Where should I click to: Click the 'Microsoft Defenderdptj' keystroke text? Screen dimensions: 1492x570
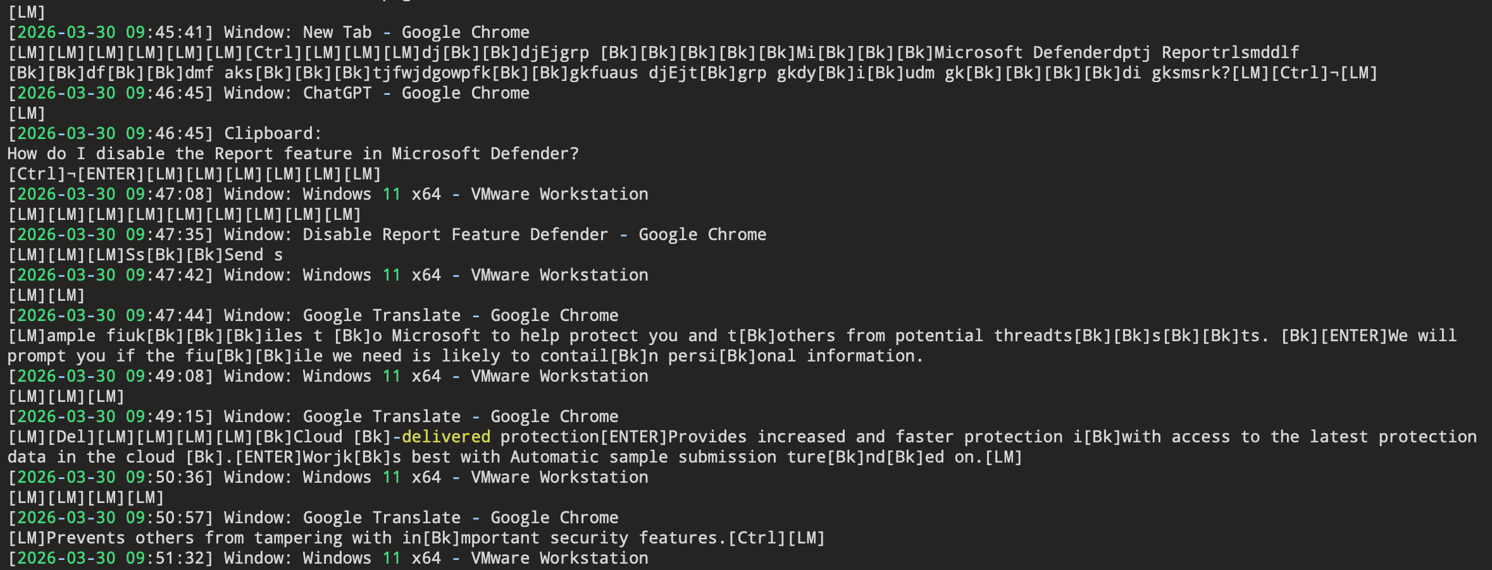pyautogui.click(x=1043, y=52)
